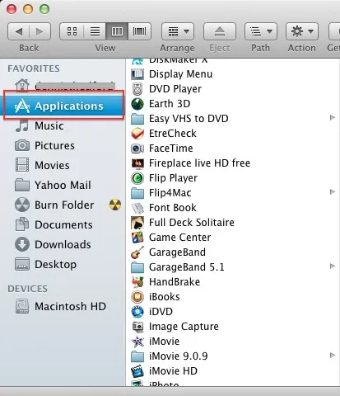Select the "Image Capture" file name
340x396 pixels.
click(184, 327)
